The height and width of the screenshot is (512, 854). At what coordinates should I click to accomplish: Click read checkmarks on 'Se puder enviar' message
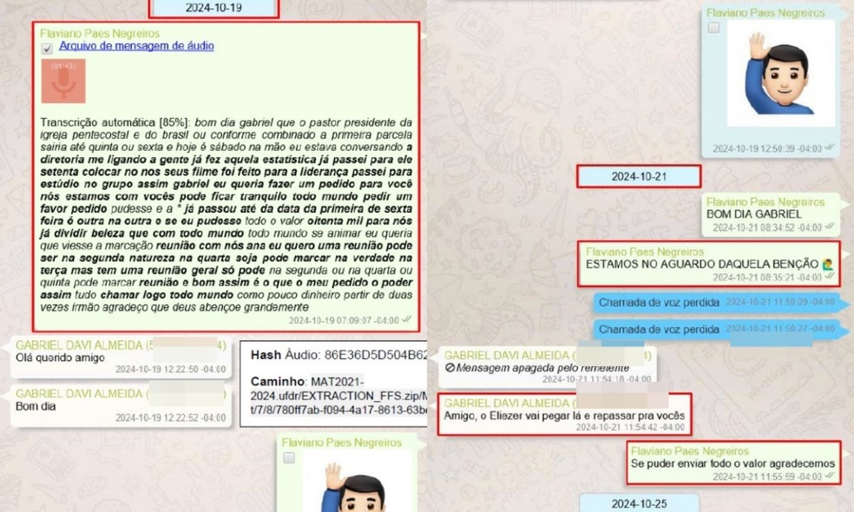pos(829,477)
